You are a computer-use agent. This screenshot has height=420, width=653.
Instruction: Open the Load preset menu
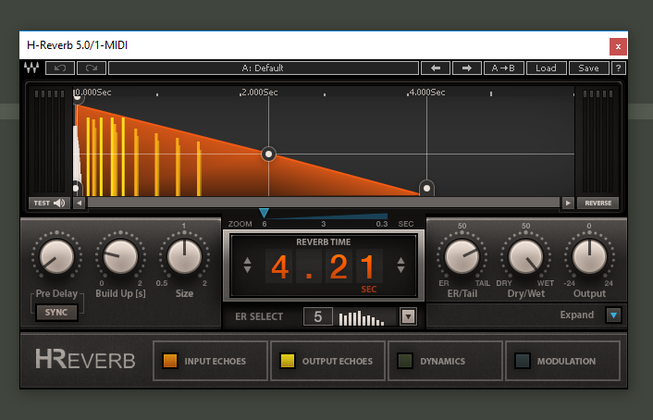tap(546, 68)
